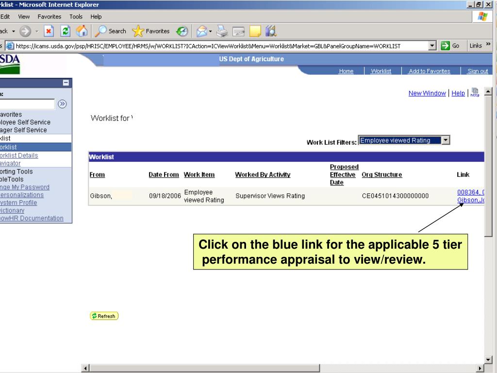Click the search go chevron in sidebar
Image resolution: width=497 pixels, height=373 pixels.
tap(63, 104)
